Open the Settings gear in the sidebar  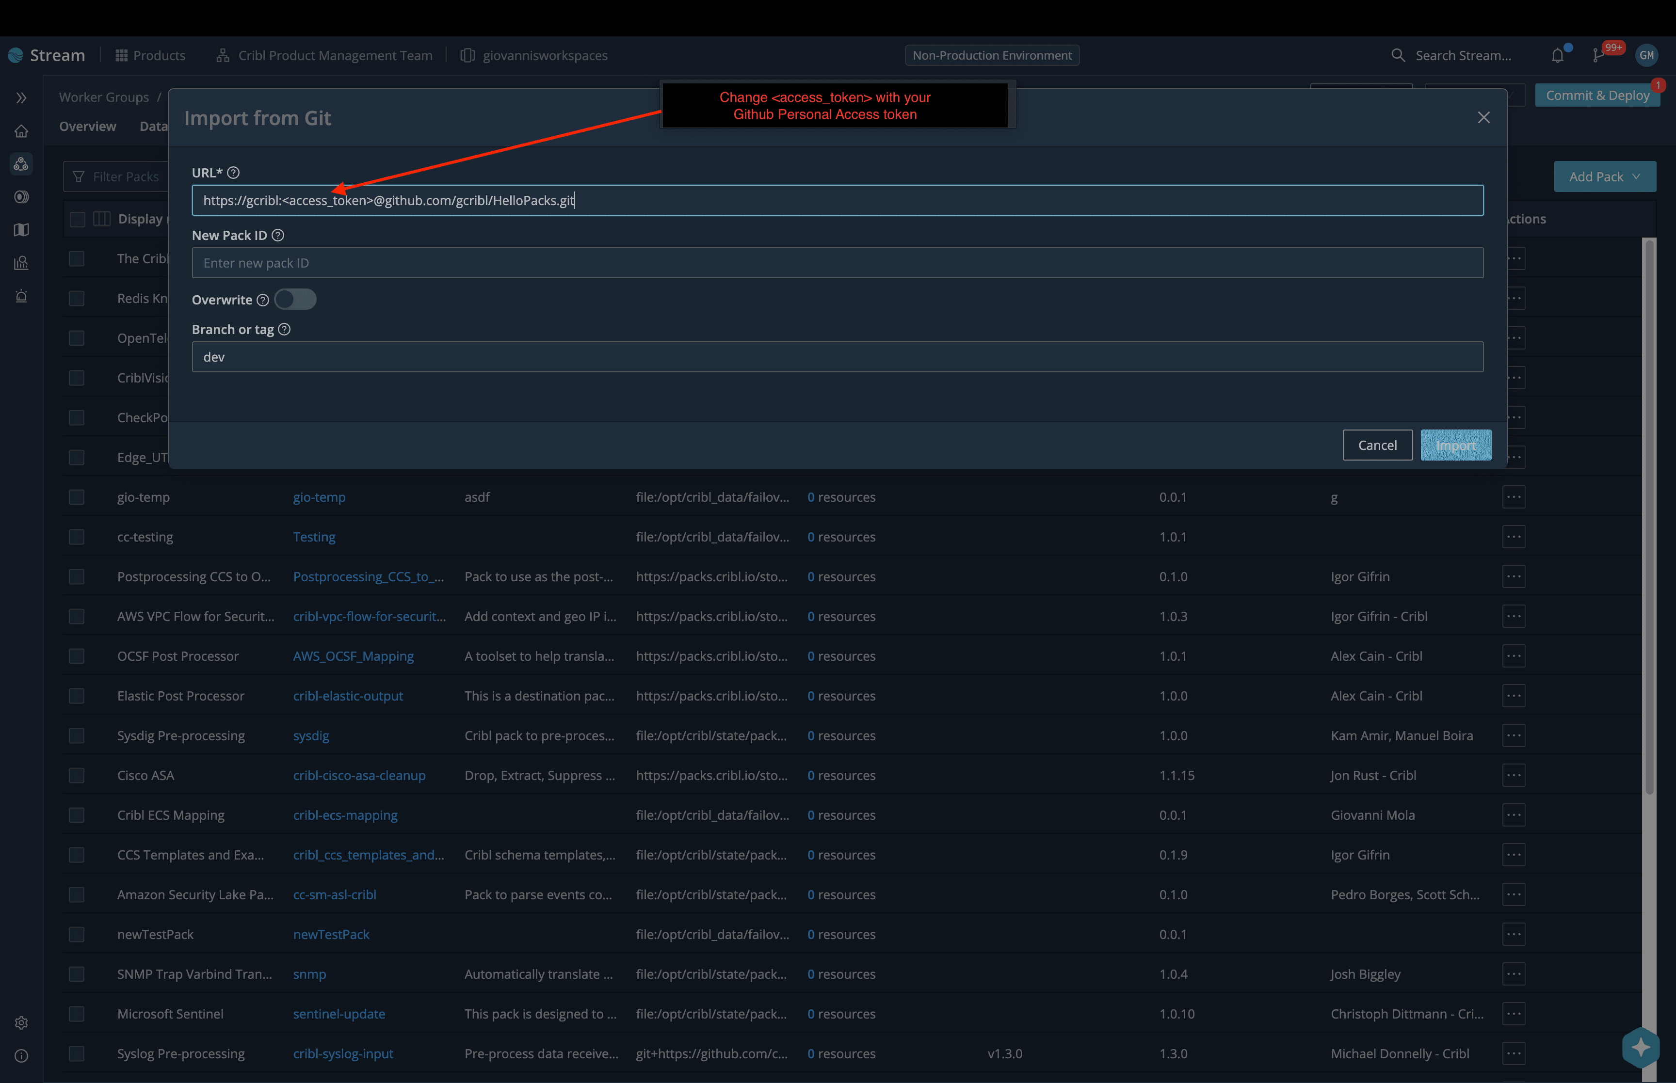click(21, 1022)
